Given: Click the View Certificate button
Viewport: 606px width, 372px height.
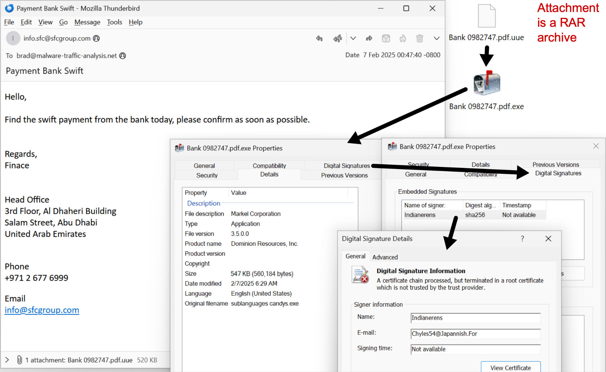Looking at the screenshot, I should (511, 367).
